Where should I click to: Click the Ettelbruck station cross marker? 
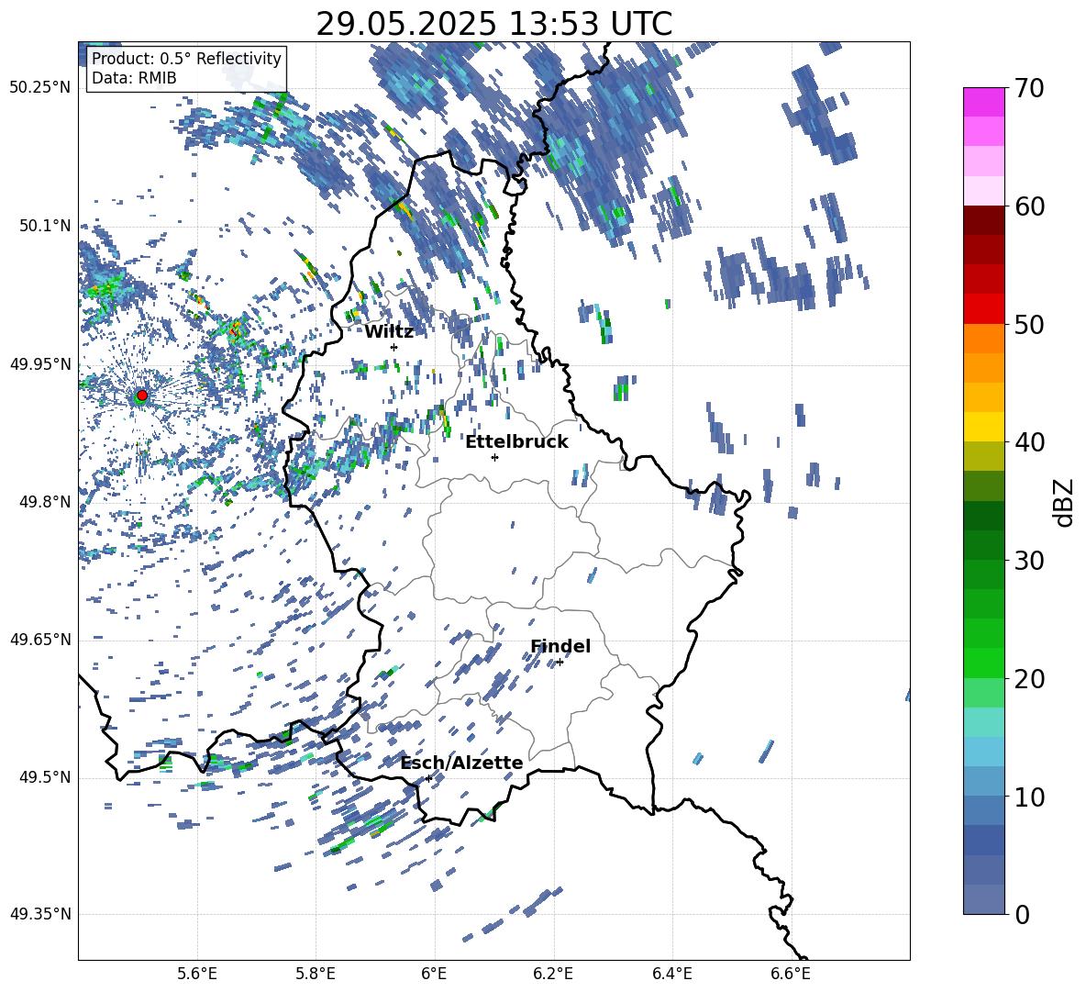pyautogui.click(x=494, y=457)
